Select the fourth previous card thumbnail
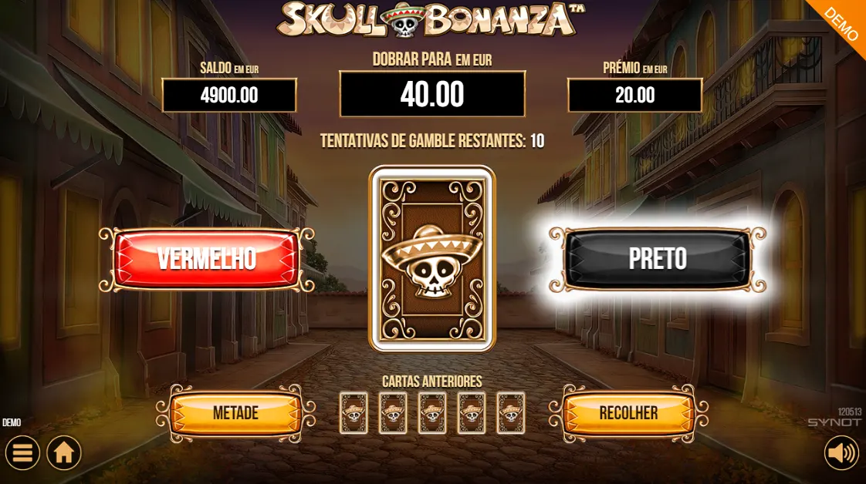This screenshot has width=866, height=484. click(472, 413)
